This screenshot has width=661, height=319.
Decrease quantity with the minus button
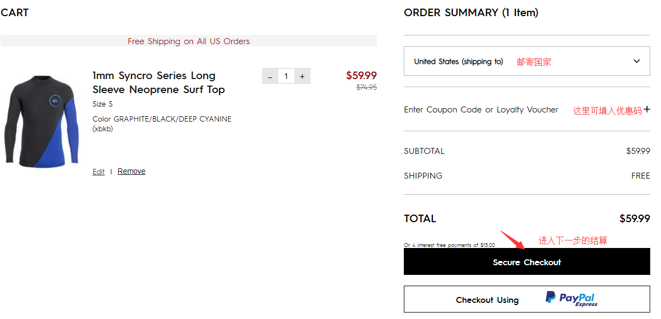[x=270, y=76]
